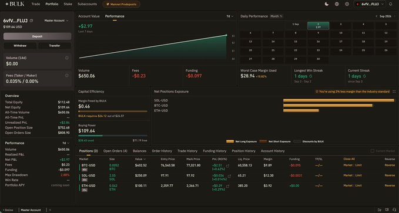The image size is (399, 213).
Task: Select the Performance chart tab
Action: click(115, 16)
